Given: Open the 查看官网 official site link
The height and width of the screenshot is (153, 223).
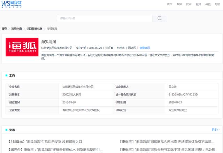Looking at the screenshot, I should [145, 48].
